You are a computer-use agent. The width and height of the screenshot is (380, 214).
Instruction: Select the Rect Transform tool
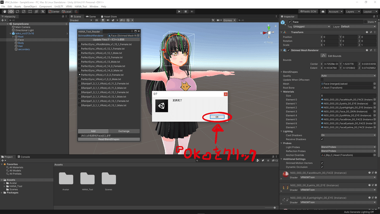pyautogui.click(x=30, y=11)
